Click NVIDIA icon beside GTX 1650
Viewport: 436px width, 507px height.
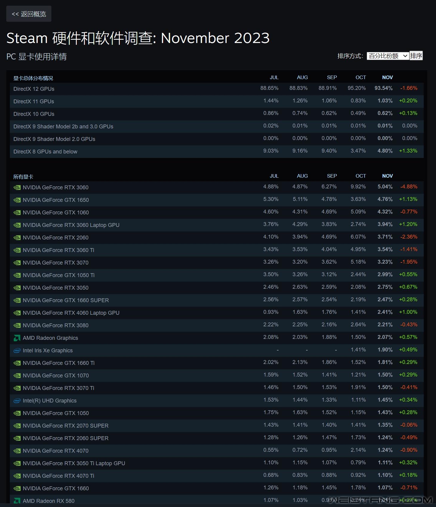point(17,200)
